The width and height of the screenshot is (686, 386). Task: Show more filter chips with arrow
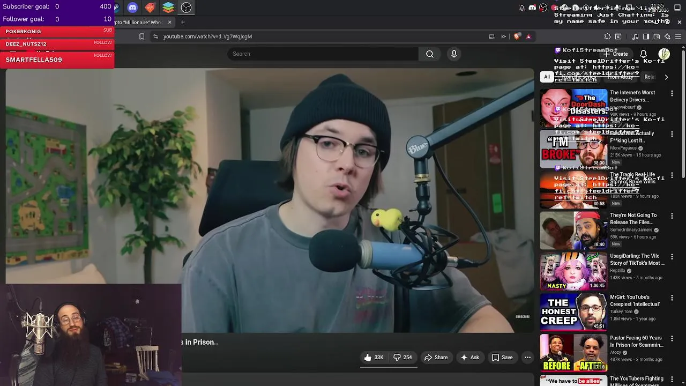coord(666,77)
